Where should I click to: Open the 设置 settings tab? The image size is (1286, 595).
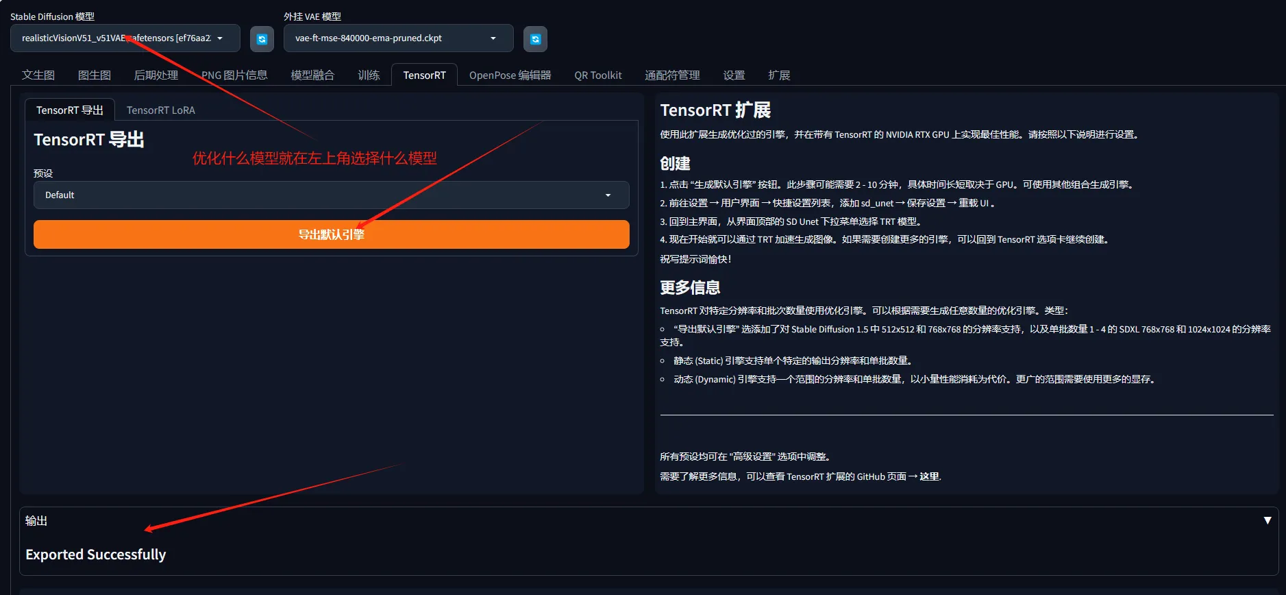coord(734,75)
